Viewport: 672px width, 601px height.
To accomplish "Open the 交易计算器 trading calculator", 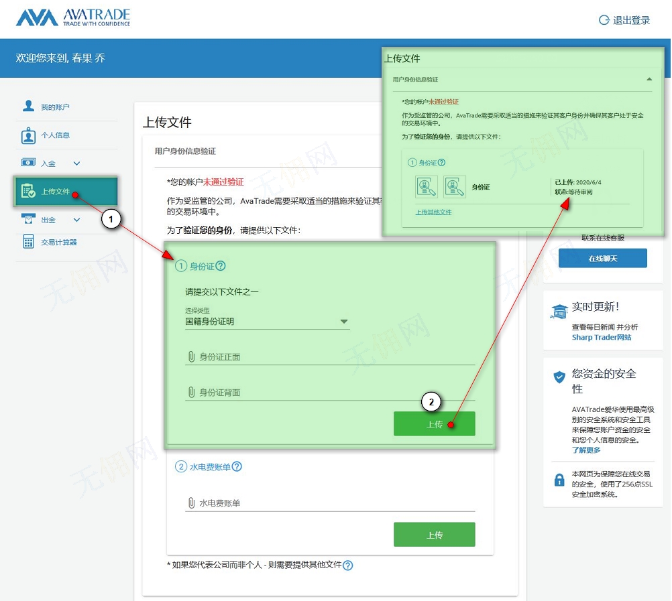I will click(x=58, y=242).
